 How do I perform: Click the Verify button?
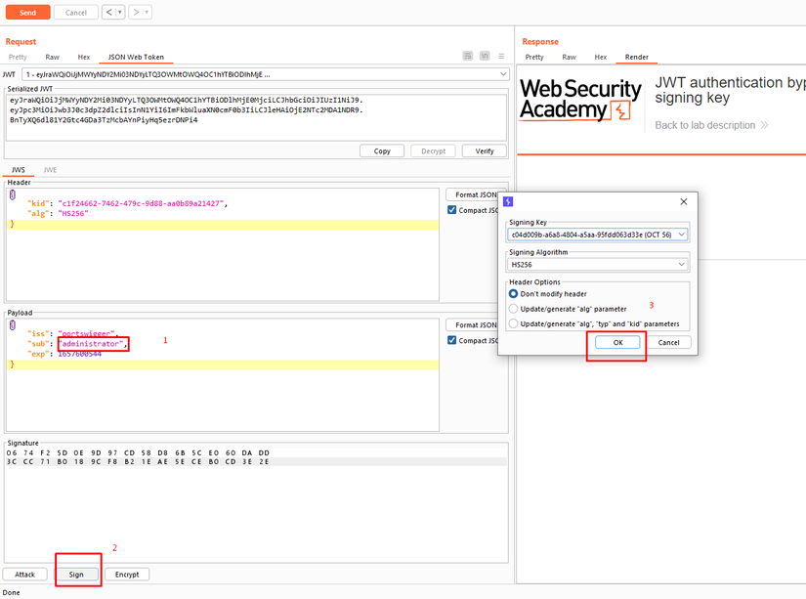tap(485, 151)
